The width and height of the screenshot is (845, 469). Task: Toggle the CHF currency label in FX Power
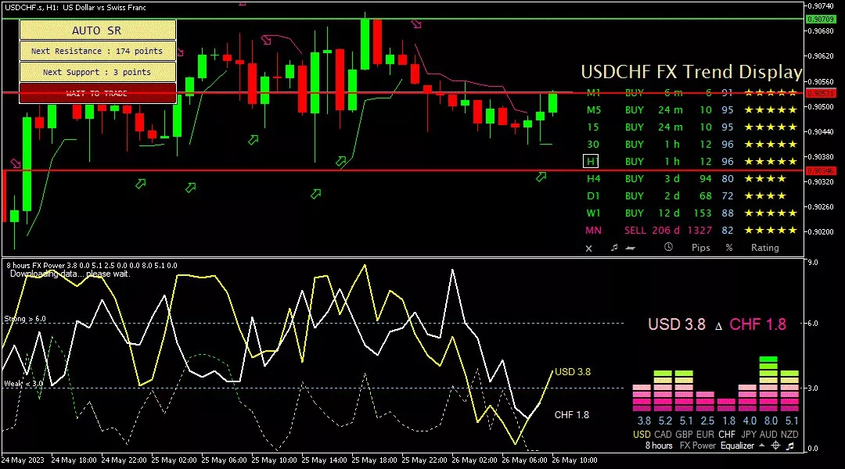(727, 434)
